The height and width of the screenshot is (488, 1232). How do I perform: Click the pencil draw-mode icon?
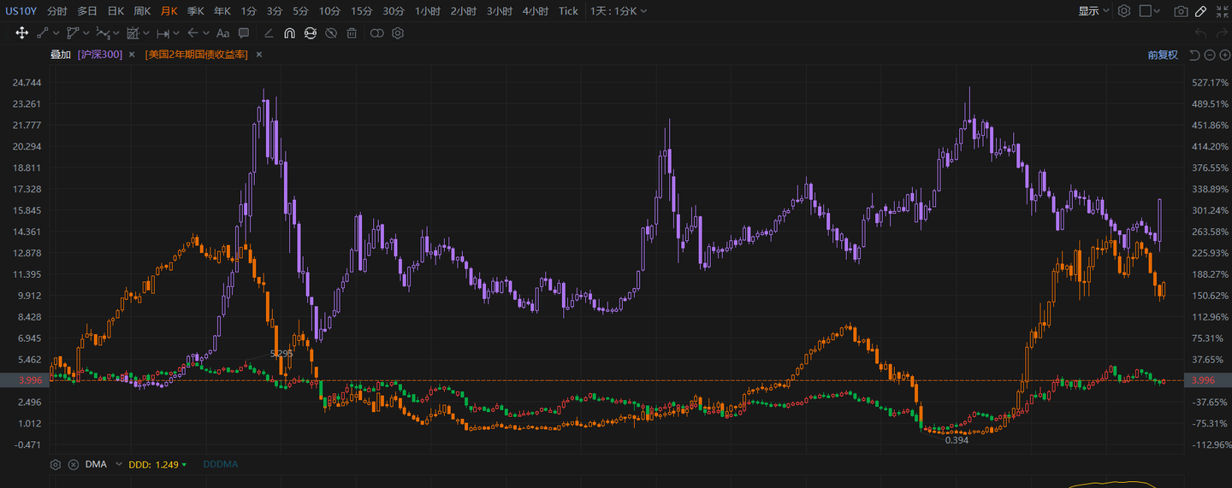(x=1201, y=11)
